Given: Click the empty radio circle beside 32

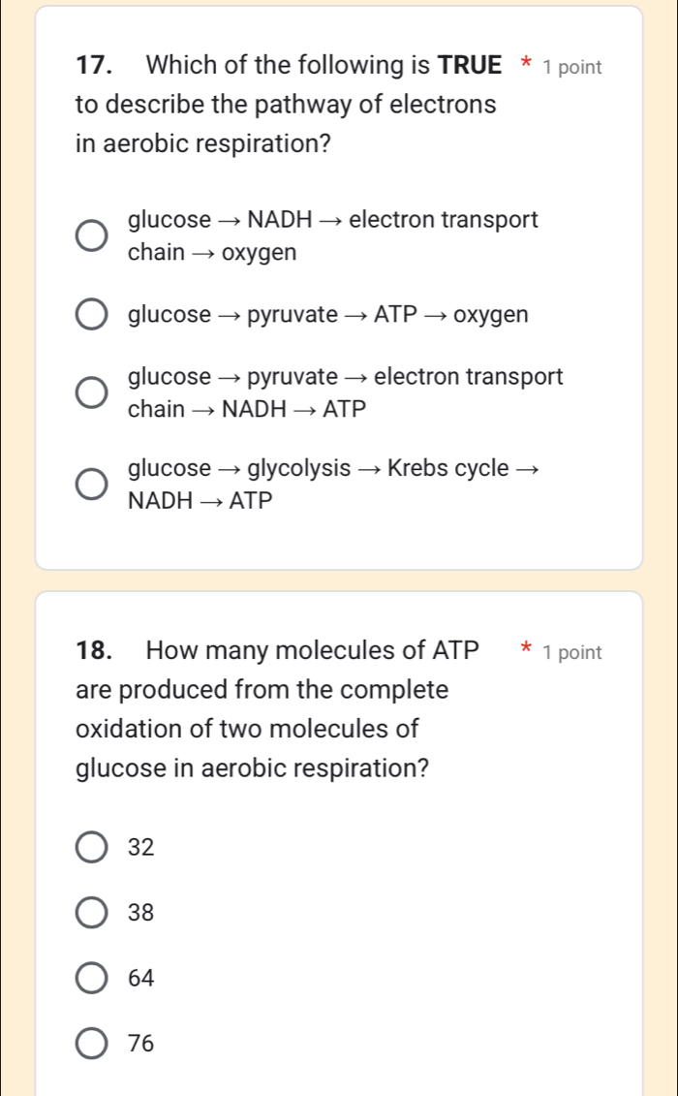Looking at the screenshot, I should pyautogui.click(x=92, y=847).
